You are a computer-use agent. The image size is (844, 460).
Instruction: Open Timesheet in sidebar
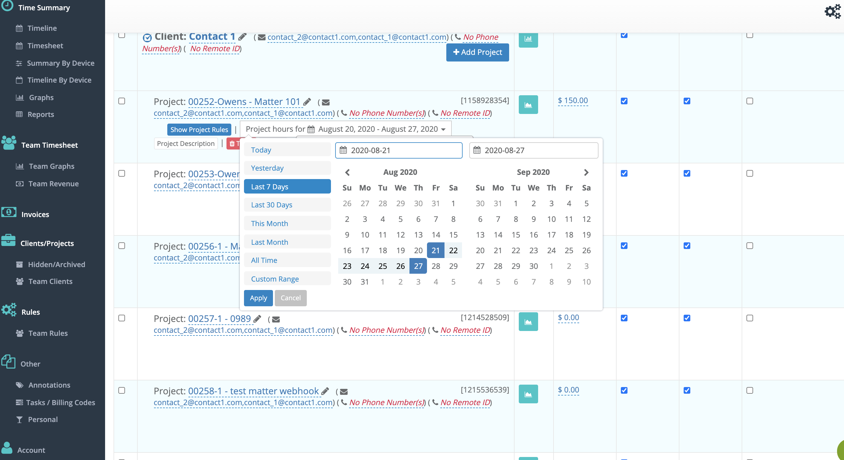tap(45, 46)
